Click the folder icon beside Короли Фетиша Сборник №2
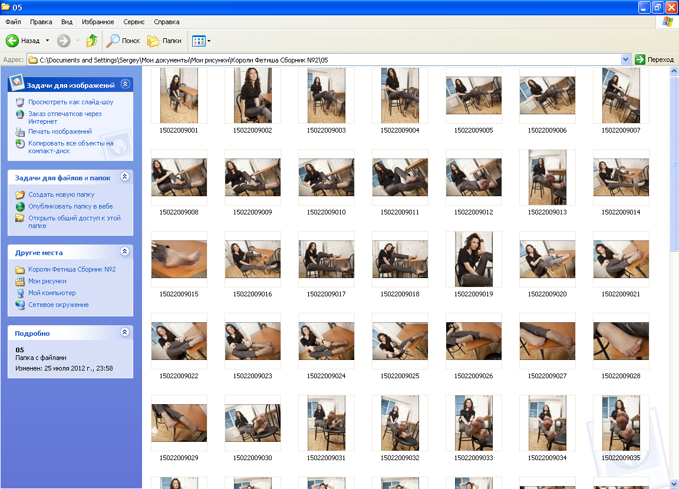 point(20,270)
